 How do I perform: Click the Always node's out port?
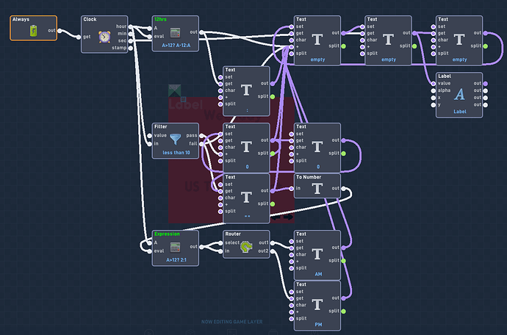point(60,31)
